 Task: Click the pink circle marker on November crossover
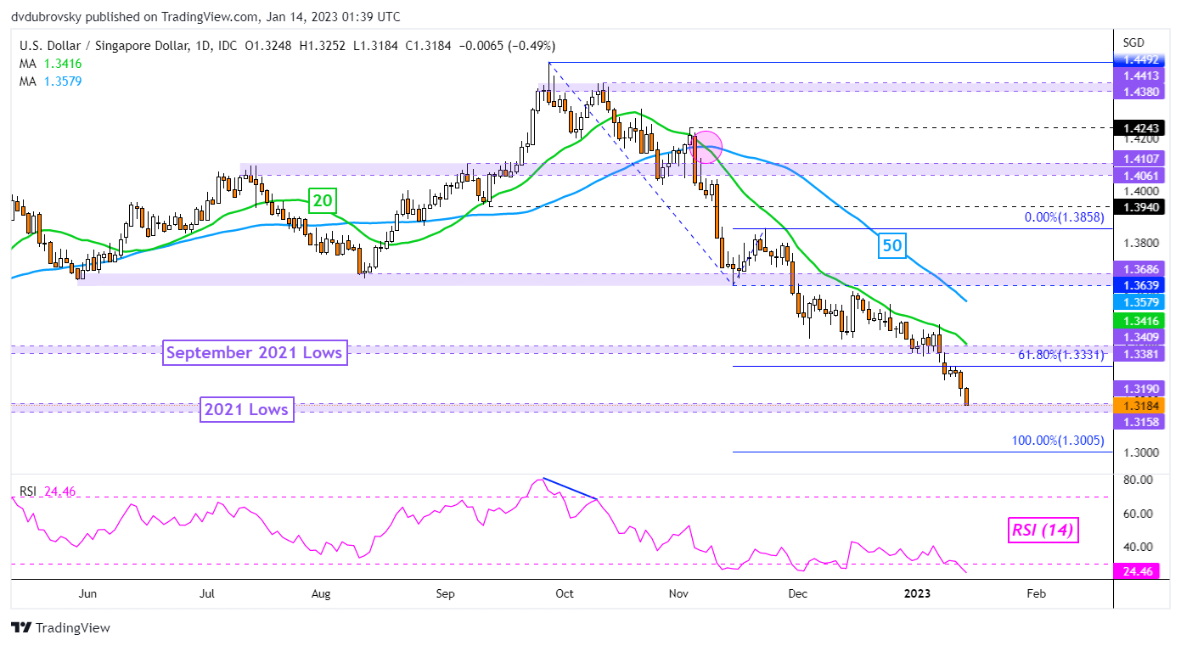707,147
